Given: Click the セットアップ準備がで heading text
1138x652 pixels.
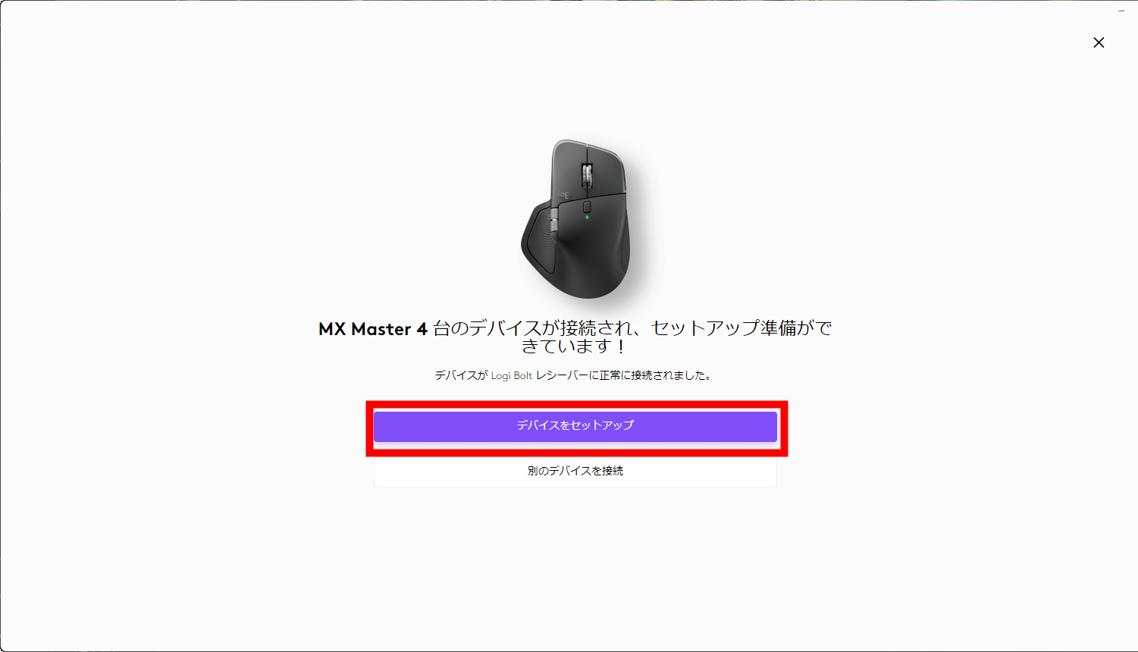Looking at the screenshot, I should (742, 328).
